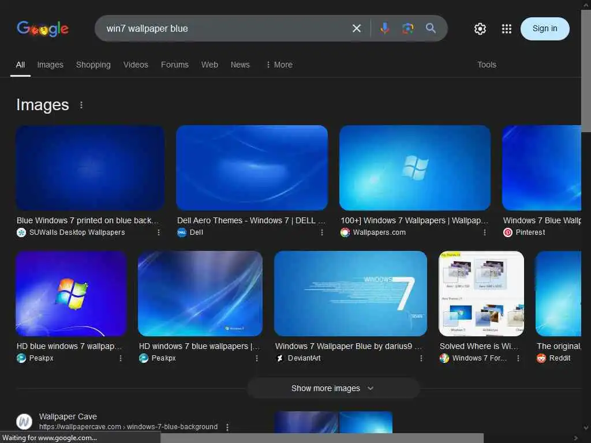Open 100+ Windows 7 Wallpapers link
The image size is (591, 443).
[x=414, y=220]
